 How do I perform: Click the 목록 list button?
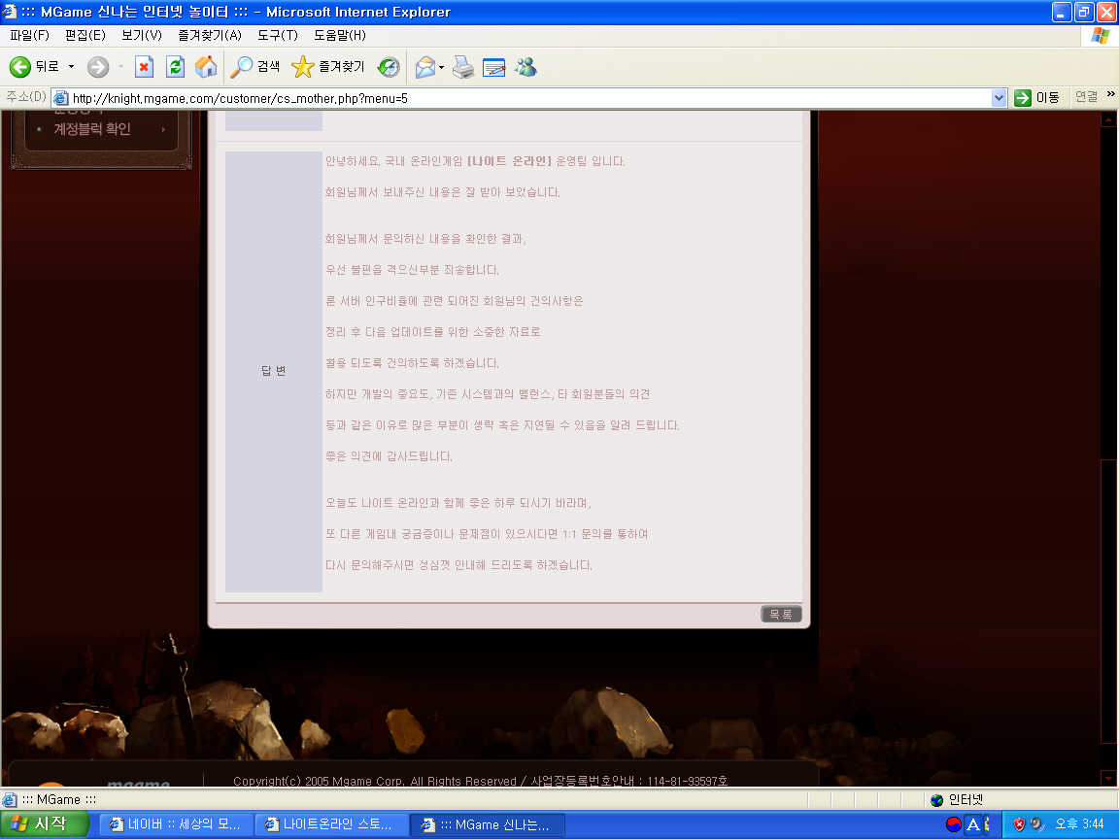781,615
